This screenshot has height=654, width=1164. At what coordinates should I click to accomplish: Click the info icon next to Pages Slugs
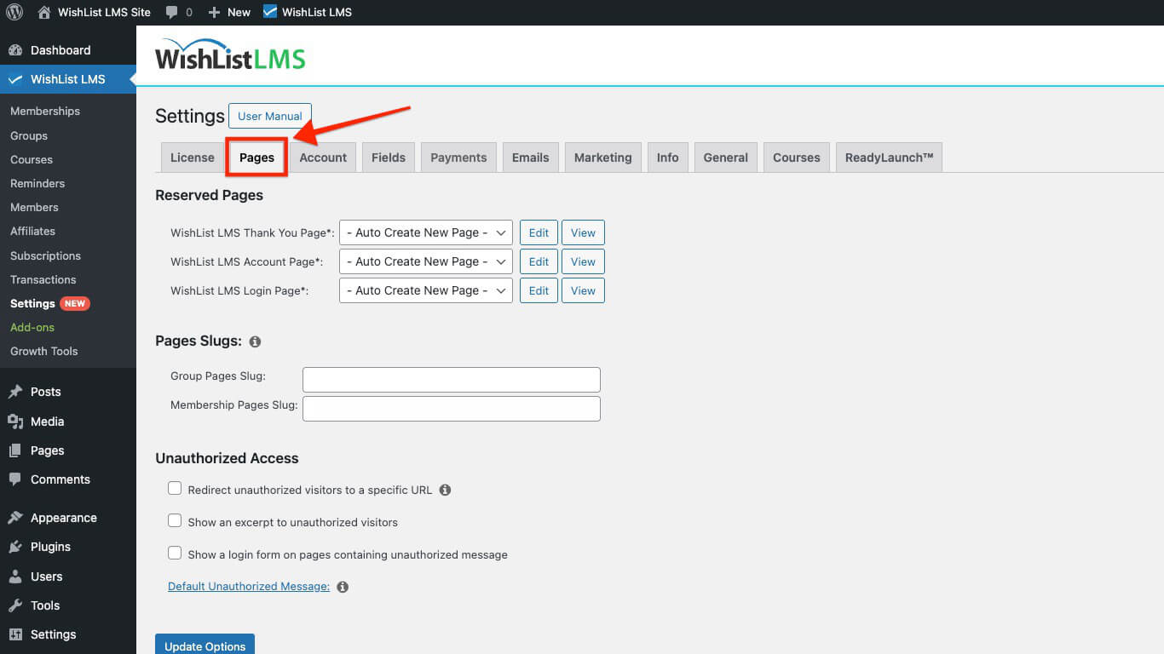pos(255,341)
